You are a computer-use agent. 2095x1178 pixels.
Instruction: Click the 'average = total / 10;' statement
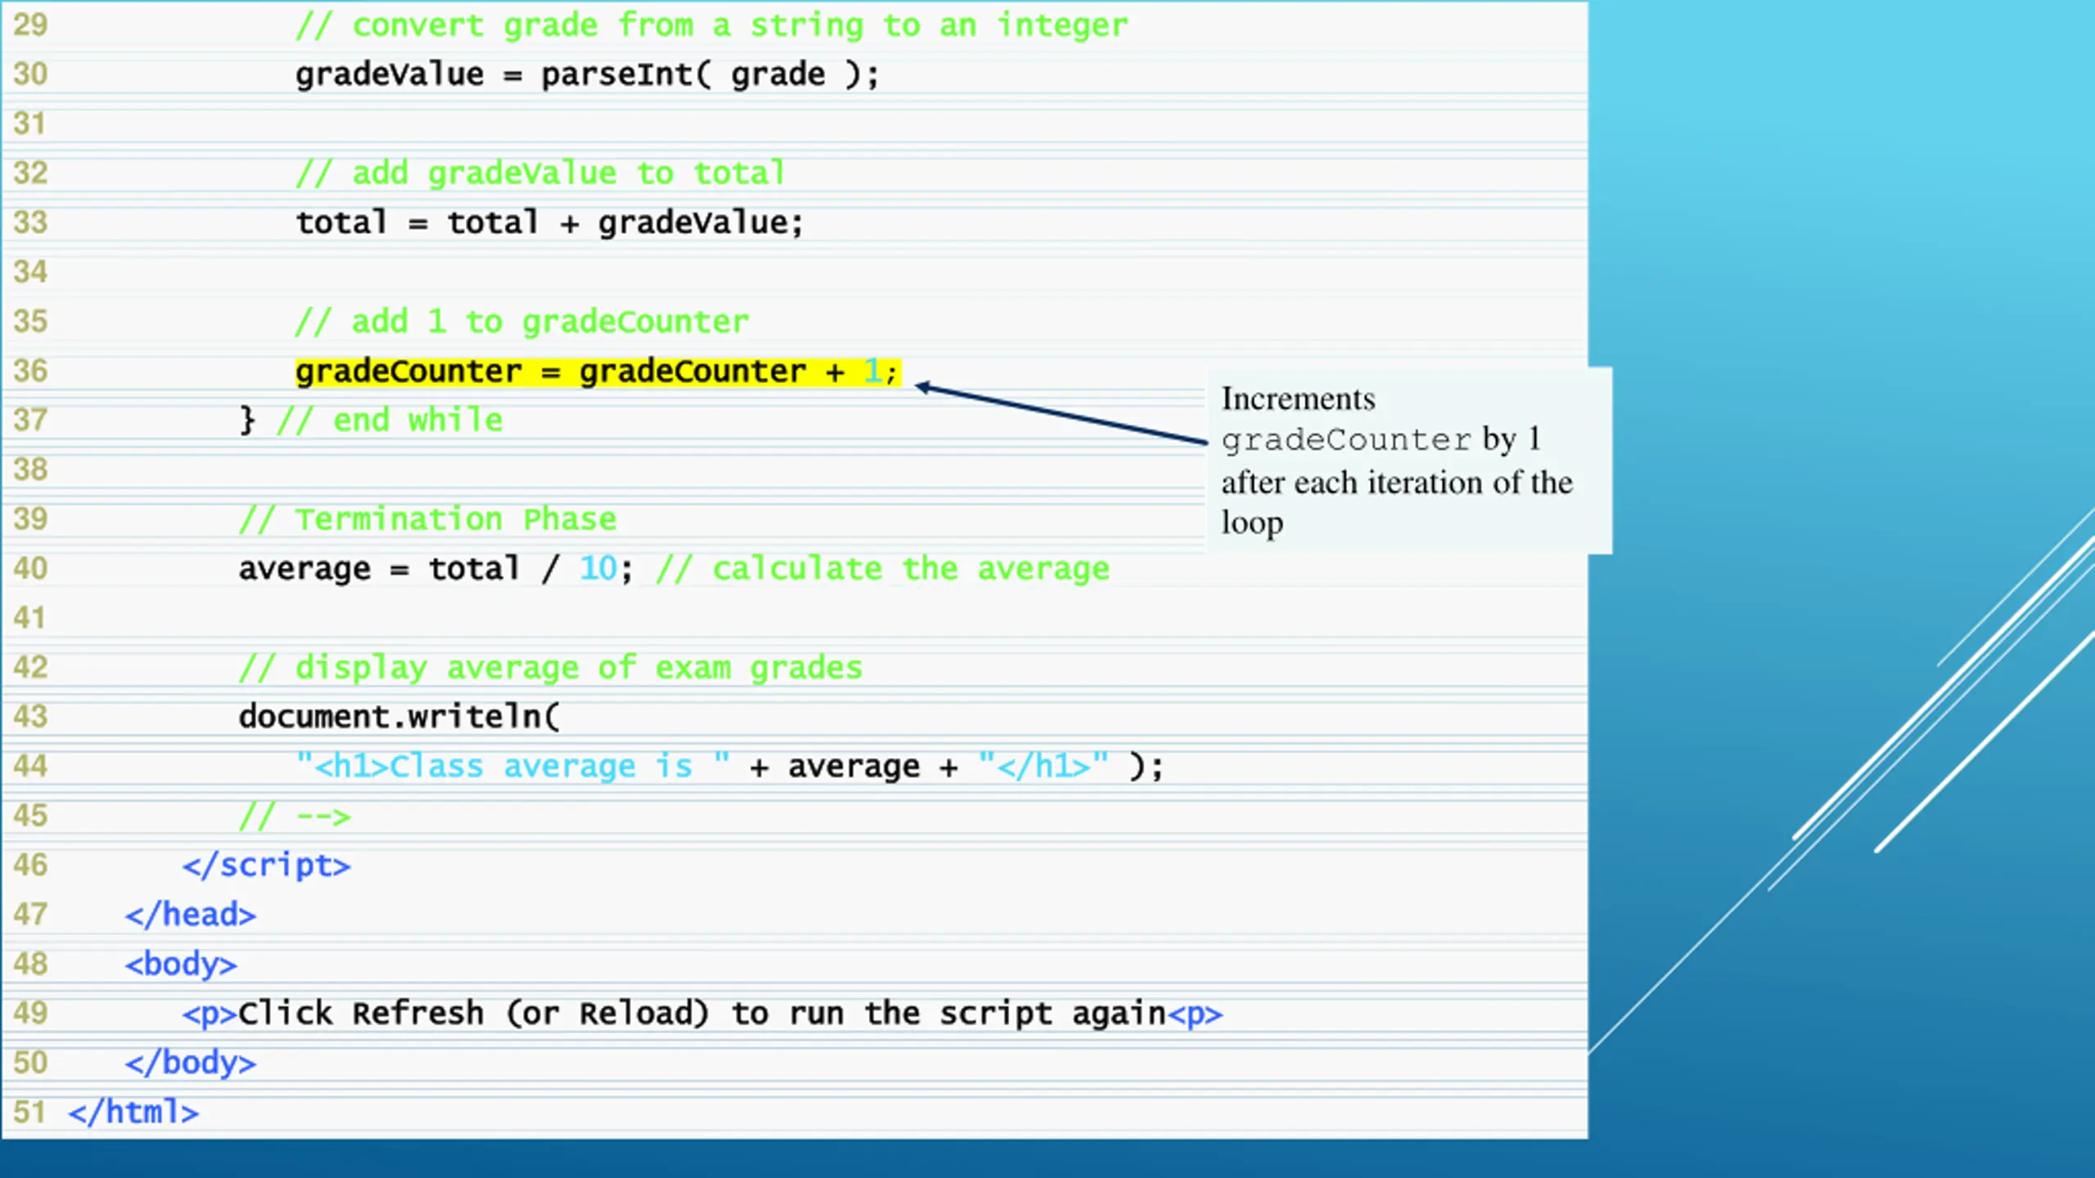[x=435, y=569]
